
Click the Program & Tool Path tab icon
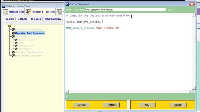[x=28, y=12]
